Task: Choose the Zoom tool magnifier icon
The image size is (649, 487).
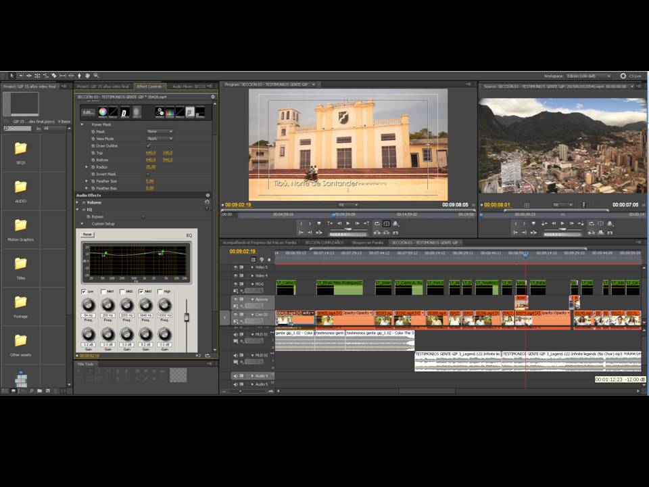Action: click(97, 76)
